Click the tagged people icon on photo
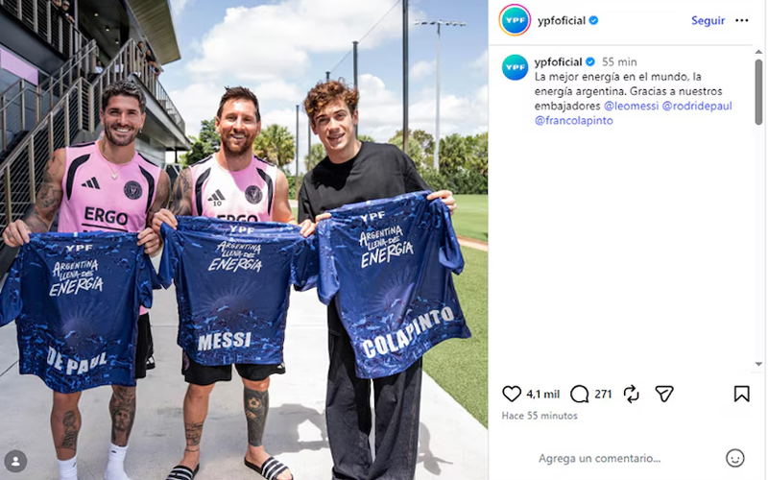Viewport: 768px width, 480px height. 15,462
